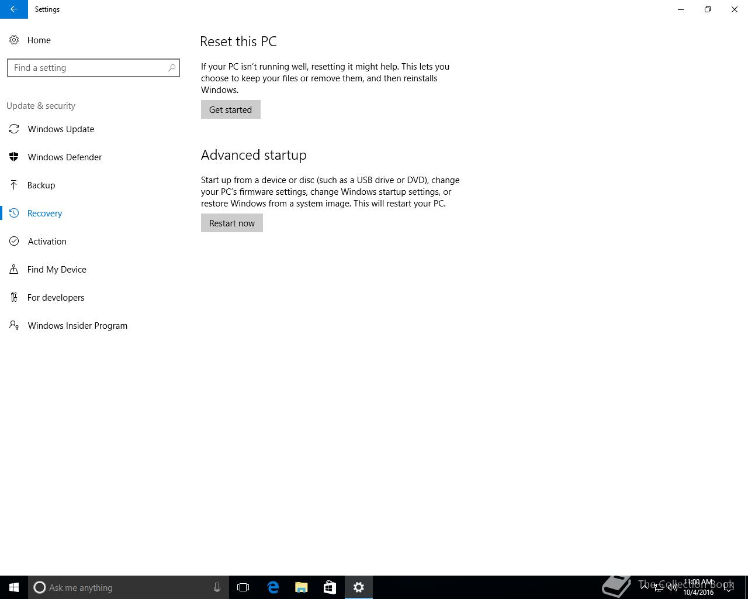This screenshot has width=748, height=599.
Task: Click Restart now under Advanced startup
Action: pos(232,223)
